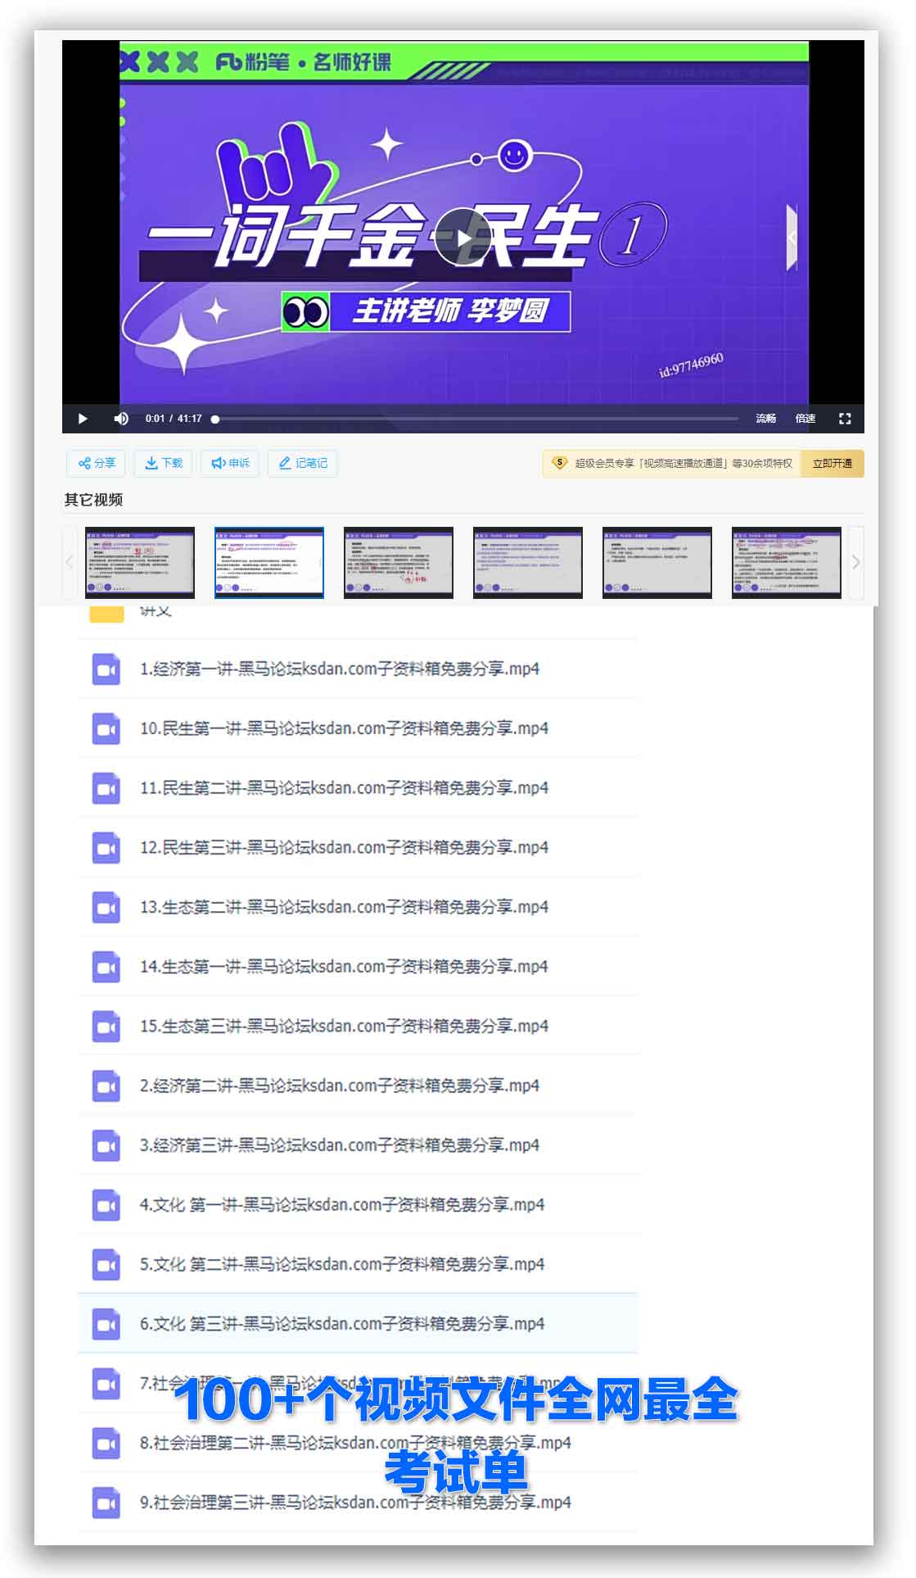Screen dimensions: 916x1578
Task: Open file name 4.文化 第一讲 mp4
Action: pos(342,1205)
